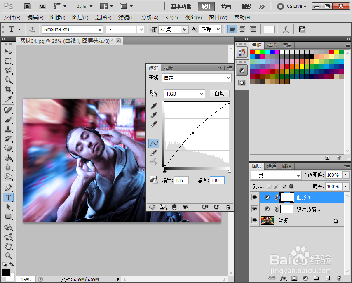The image size is (352, 283).
Task: Switch to the 设计 workspace
Action: click(x=206, y=6)
